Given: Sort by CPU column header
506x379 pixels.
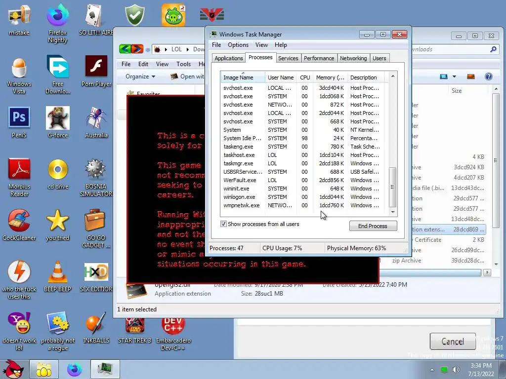Looking at the screenshot, I should tap(304, 77).
